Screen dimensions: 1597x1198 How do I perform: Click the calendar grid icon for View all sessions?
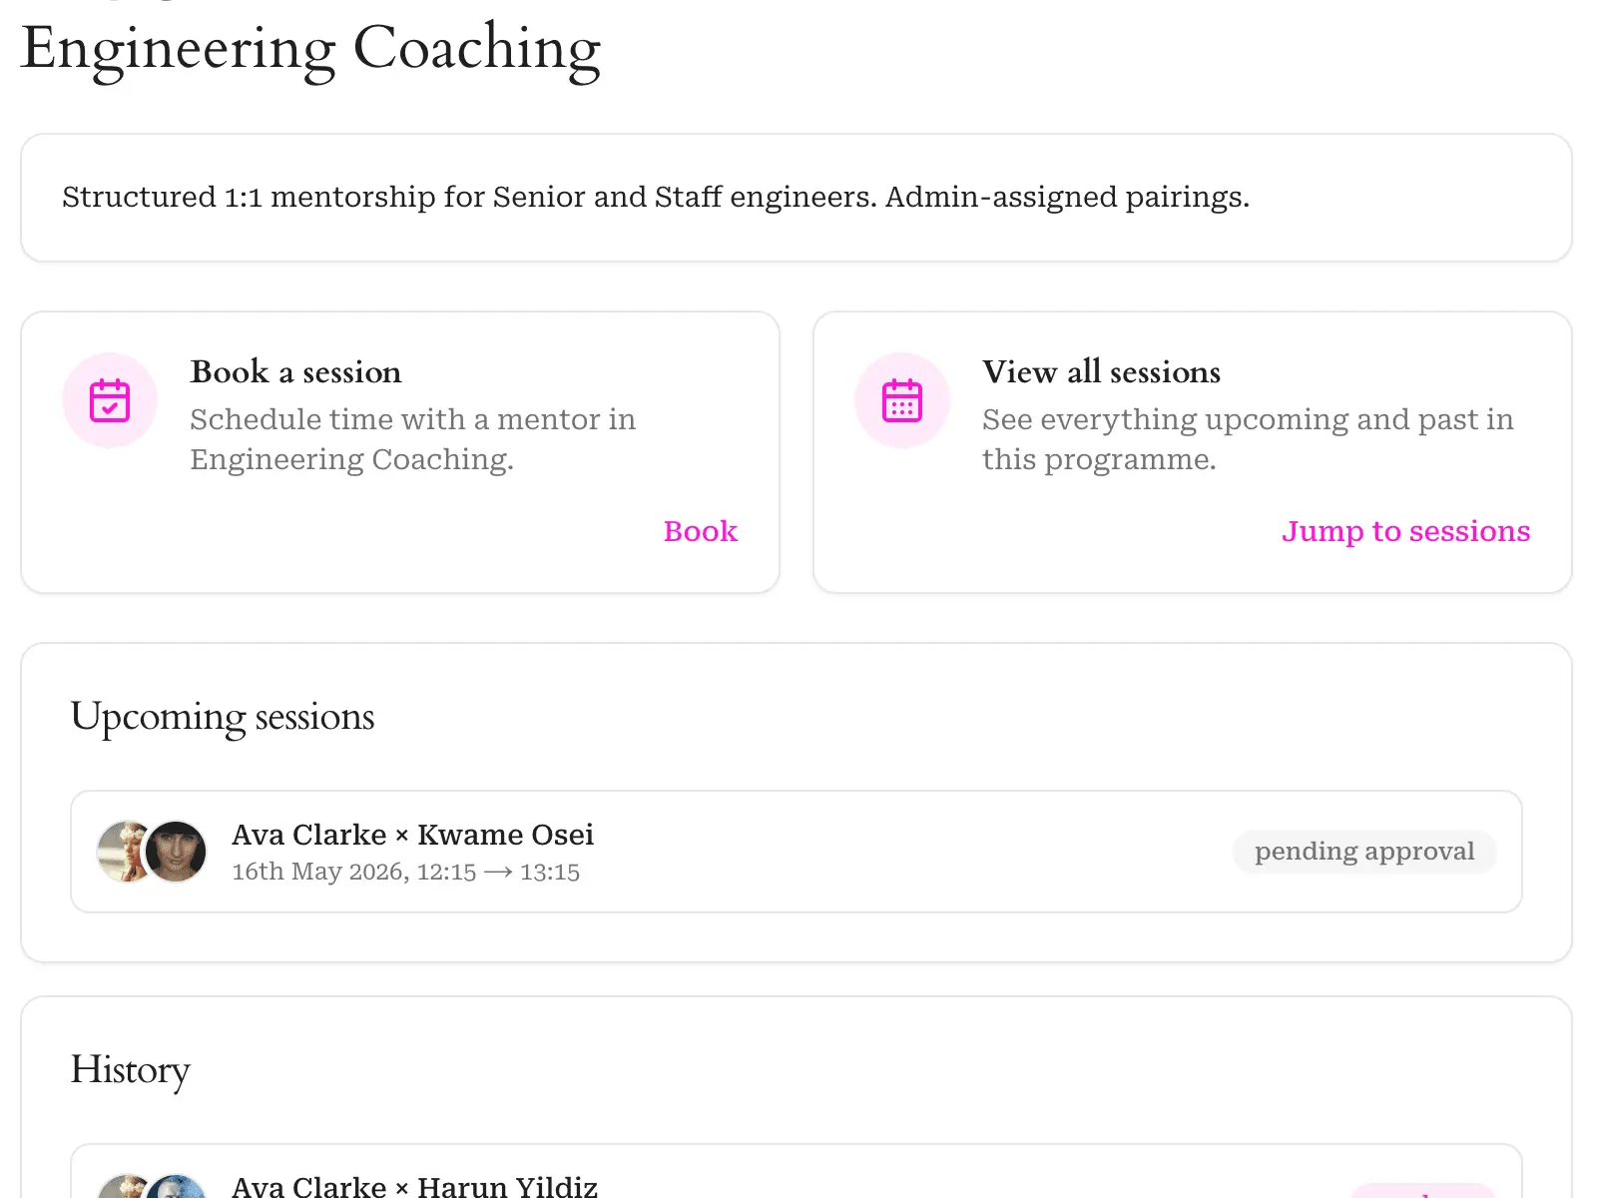tap(902, 400)
